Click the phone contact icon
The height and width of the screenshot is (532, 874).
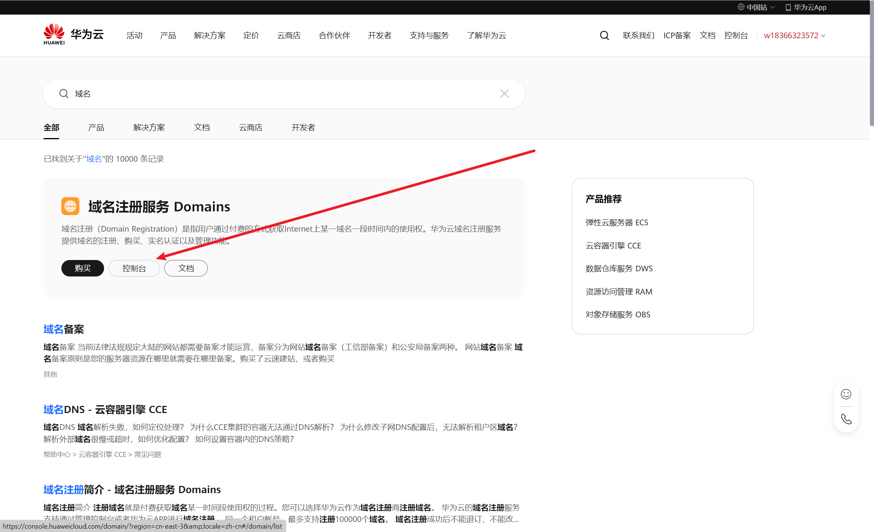[846, 419]
